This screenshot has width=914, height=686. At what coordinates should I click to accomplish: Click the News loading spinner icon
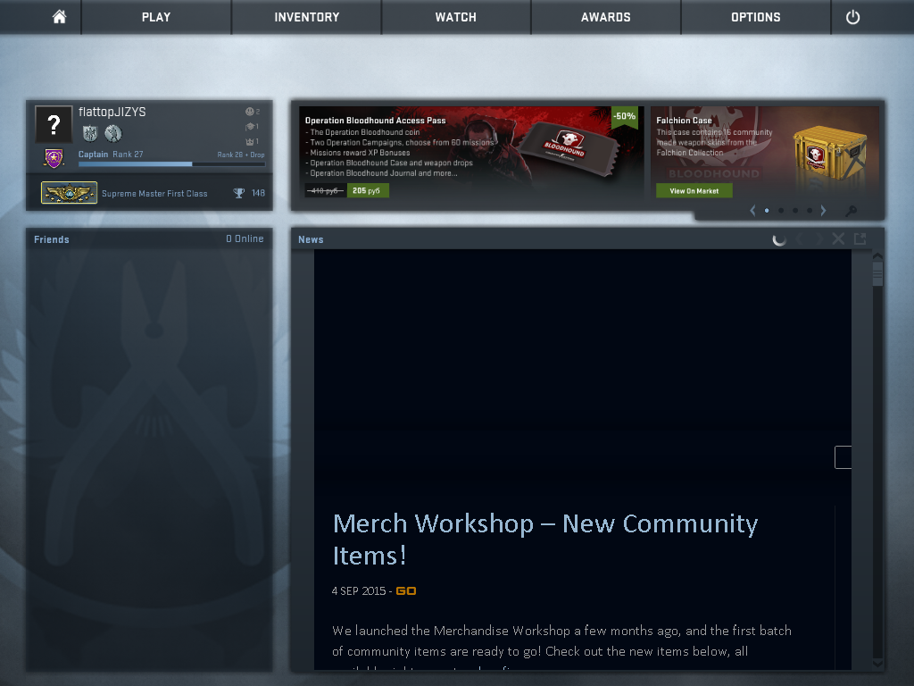click(x=778, y=239)
